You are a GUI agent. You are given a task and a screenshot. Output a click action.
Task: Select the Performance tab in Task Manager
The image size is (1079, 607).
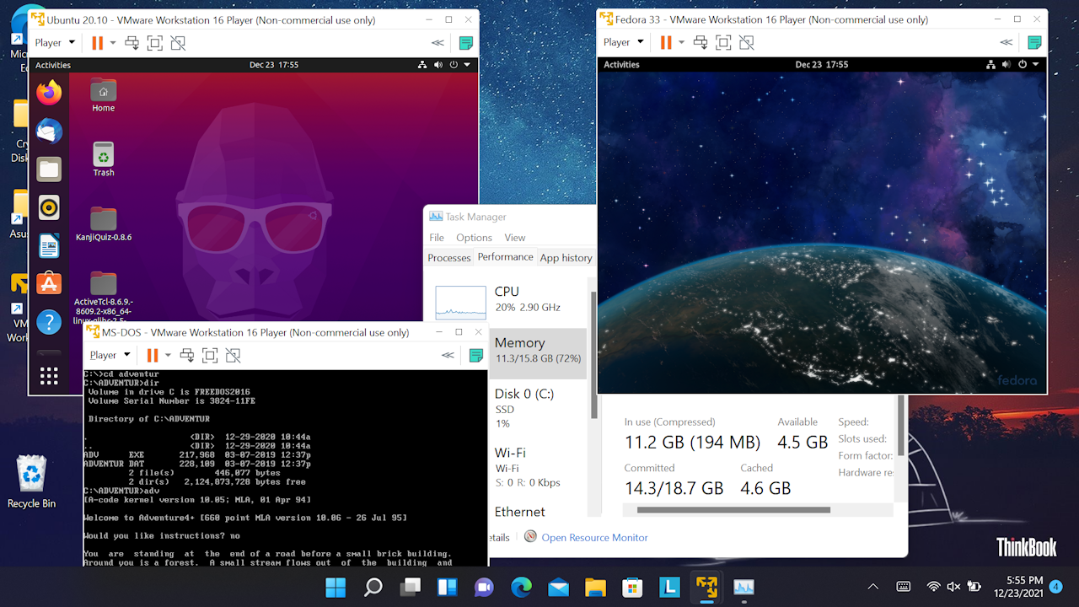click(505, 257)
